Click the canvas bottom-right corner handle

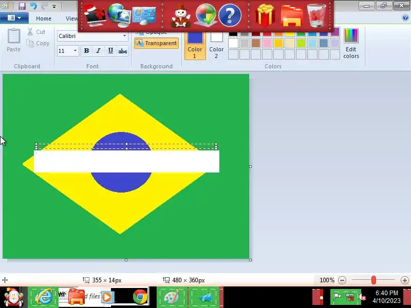pos(250,260)
